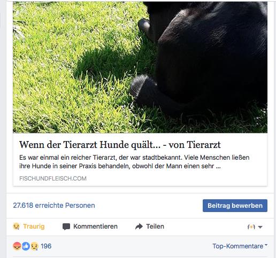276x258 pixels.
Task: Click the blue thumbs-up reaction icon
Action: pyautogui.click(x=26, y=246)
